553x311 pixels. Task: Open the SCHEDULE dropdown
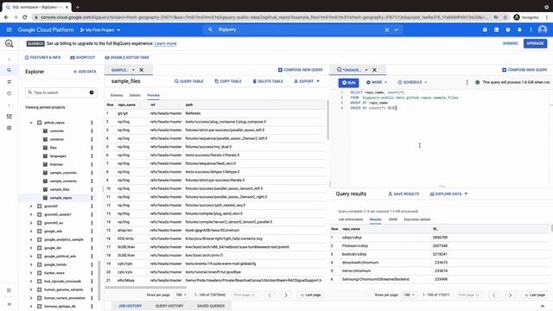412,82
